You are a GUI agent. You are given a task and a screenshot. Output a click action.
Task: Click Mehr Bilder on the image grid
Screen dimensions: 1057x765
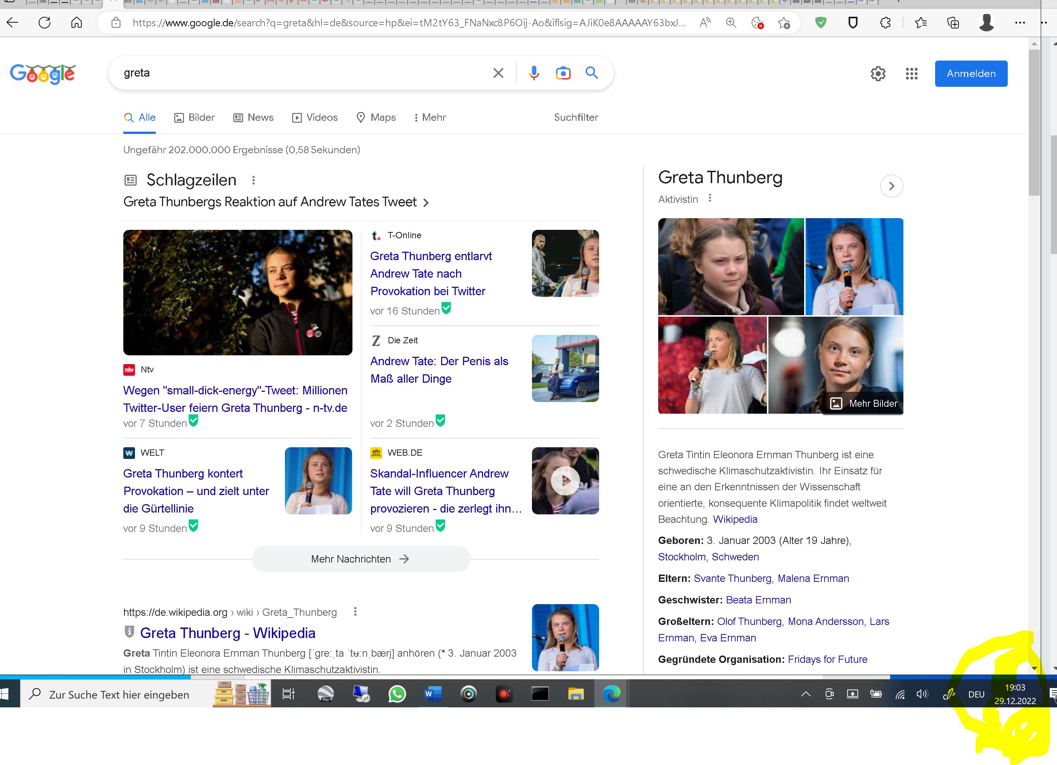coord(863,403)
